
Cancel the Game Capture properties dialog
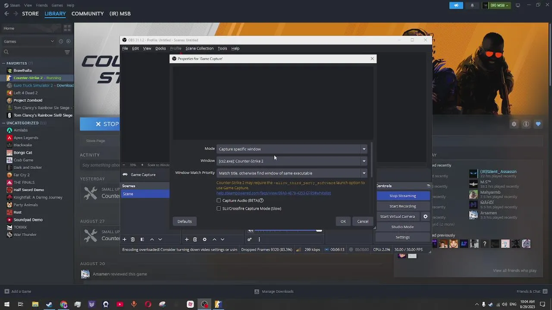(363, 221)
